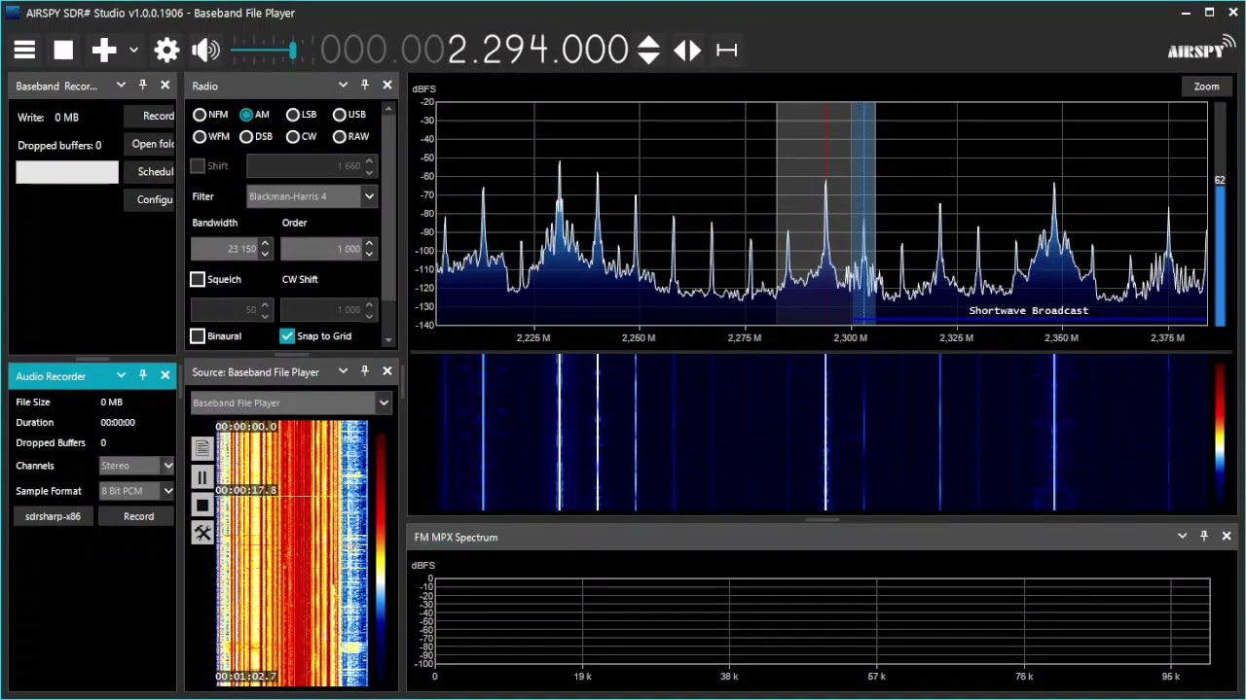Screen dimensions: 1246x700
Task: Expand the arrow next to the plus icon
Action: point(133,51)
